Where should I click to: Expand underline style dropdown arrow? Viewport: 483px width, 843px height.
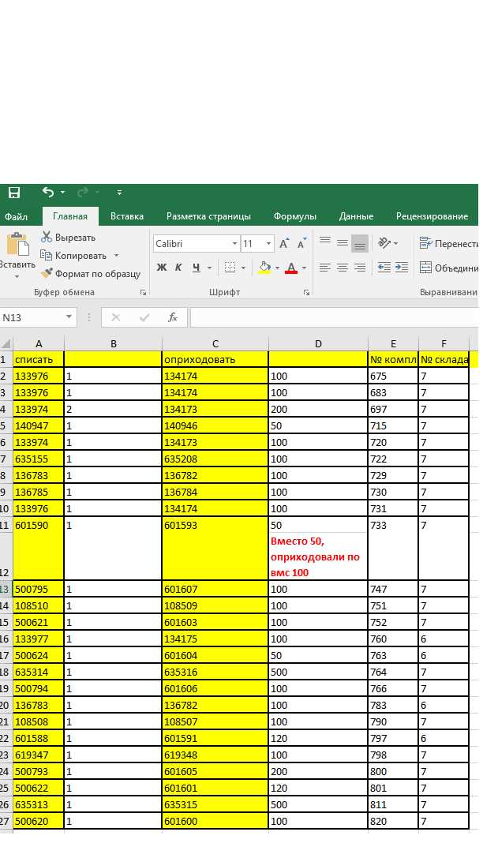(209, 268)
